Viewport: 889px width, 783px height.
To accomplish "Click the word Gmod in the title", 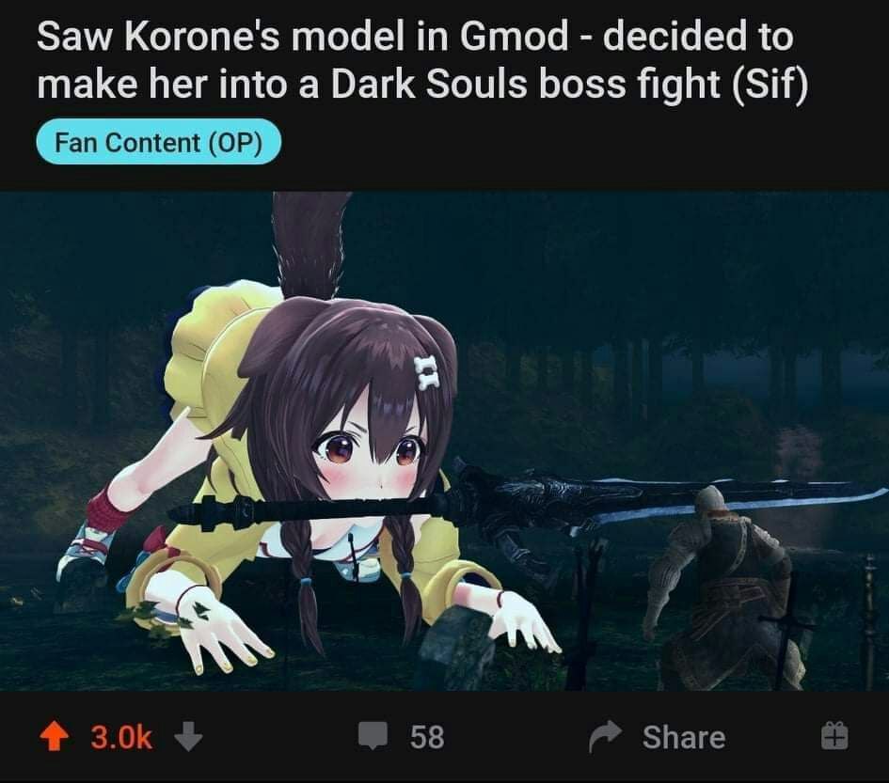I will click(x=514, y=37).
